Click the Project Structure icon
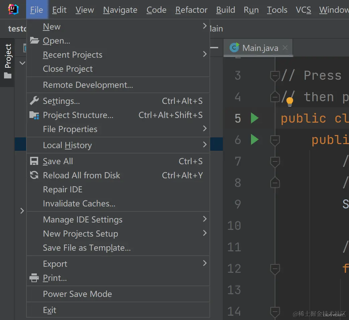The width and height of the screenshot is (349, 320). click(34, 115)
